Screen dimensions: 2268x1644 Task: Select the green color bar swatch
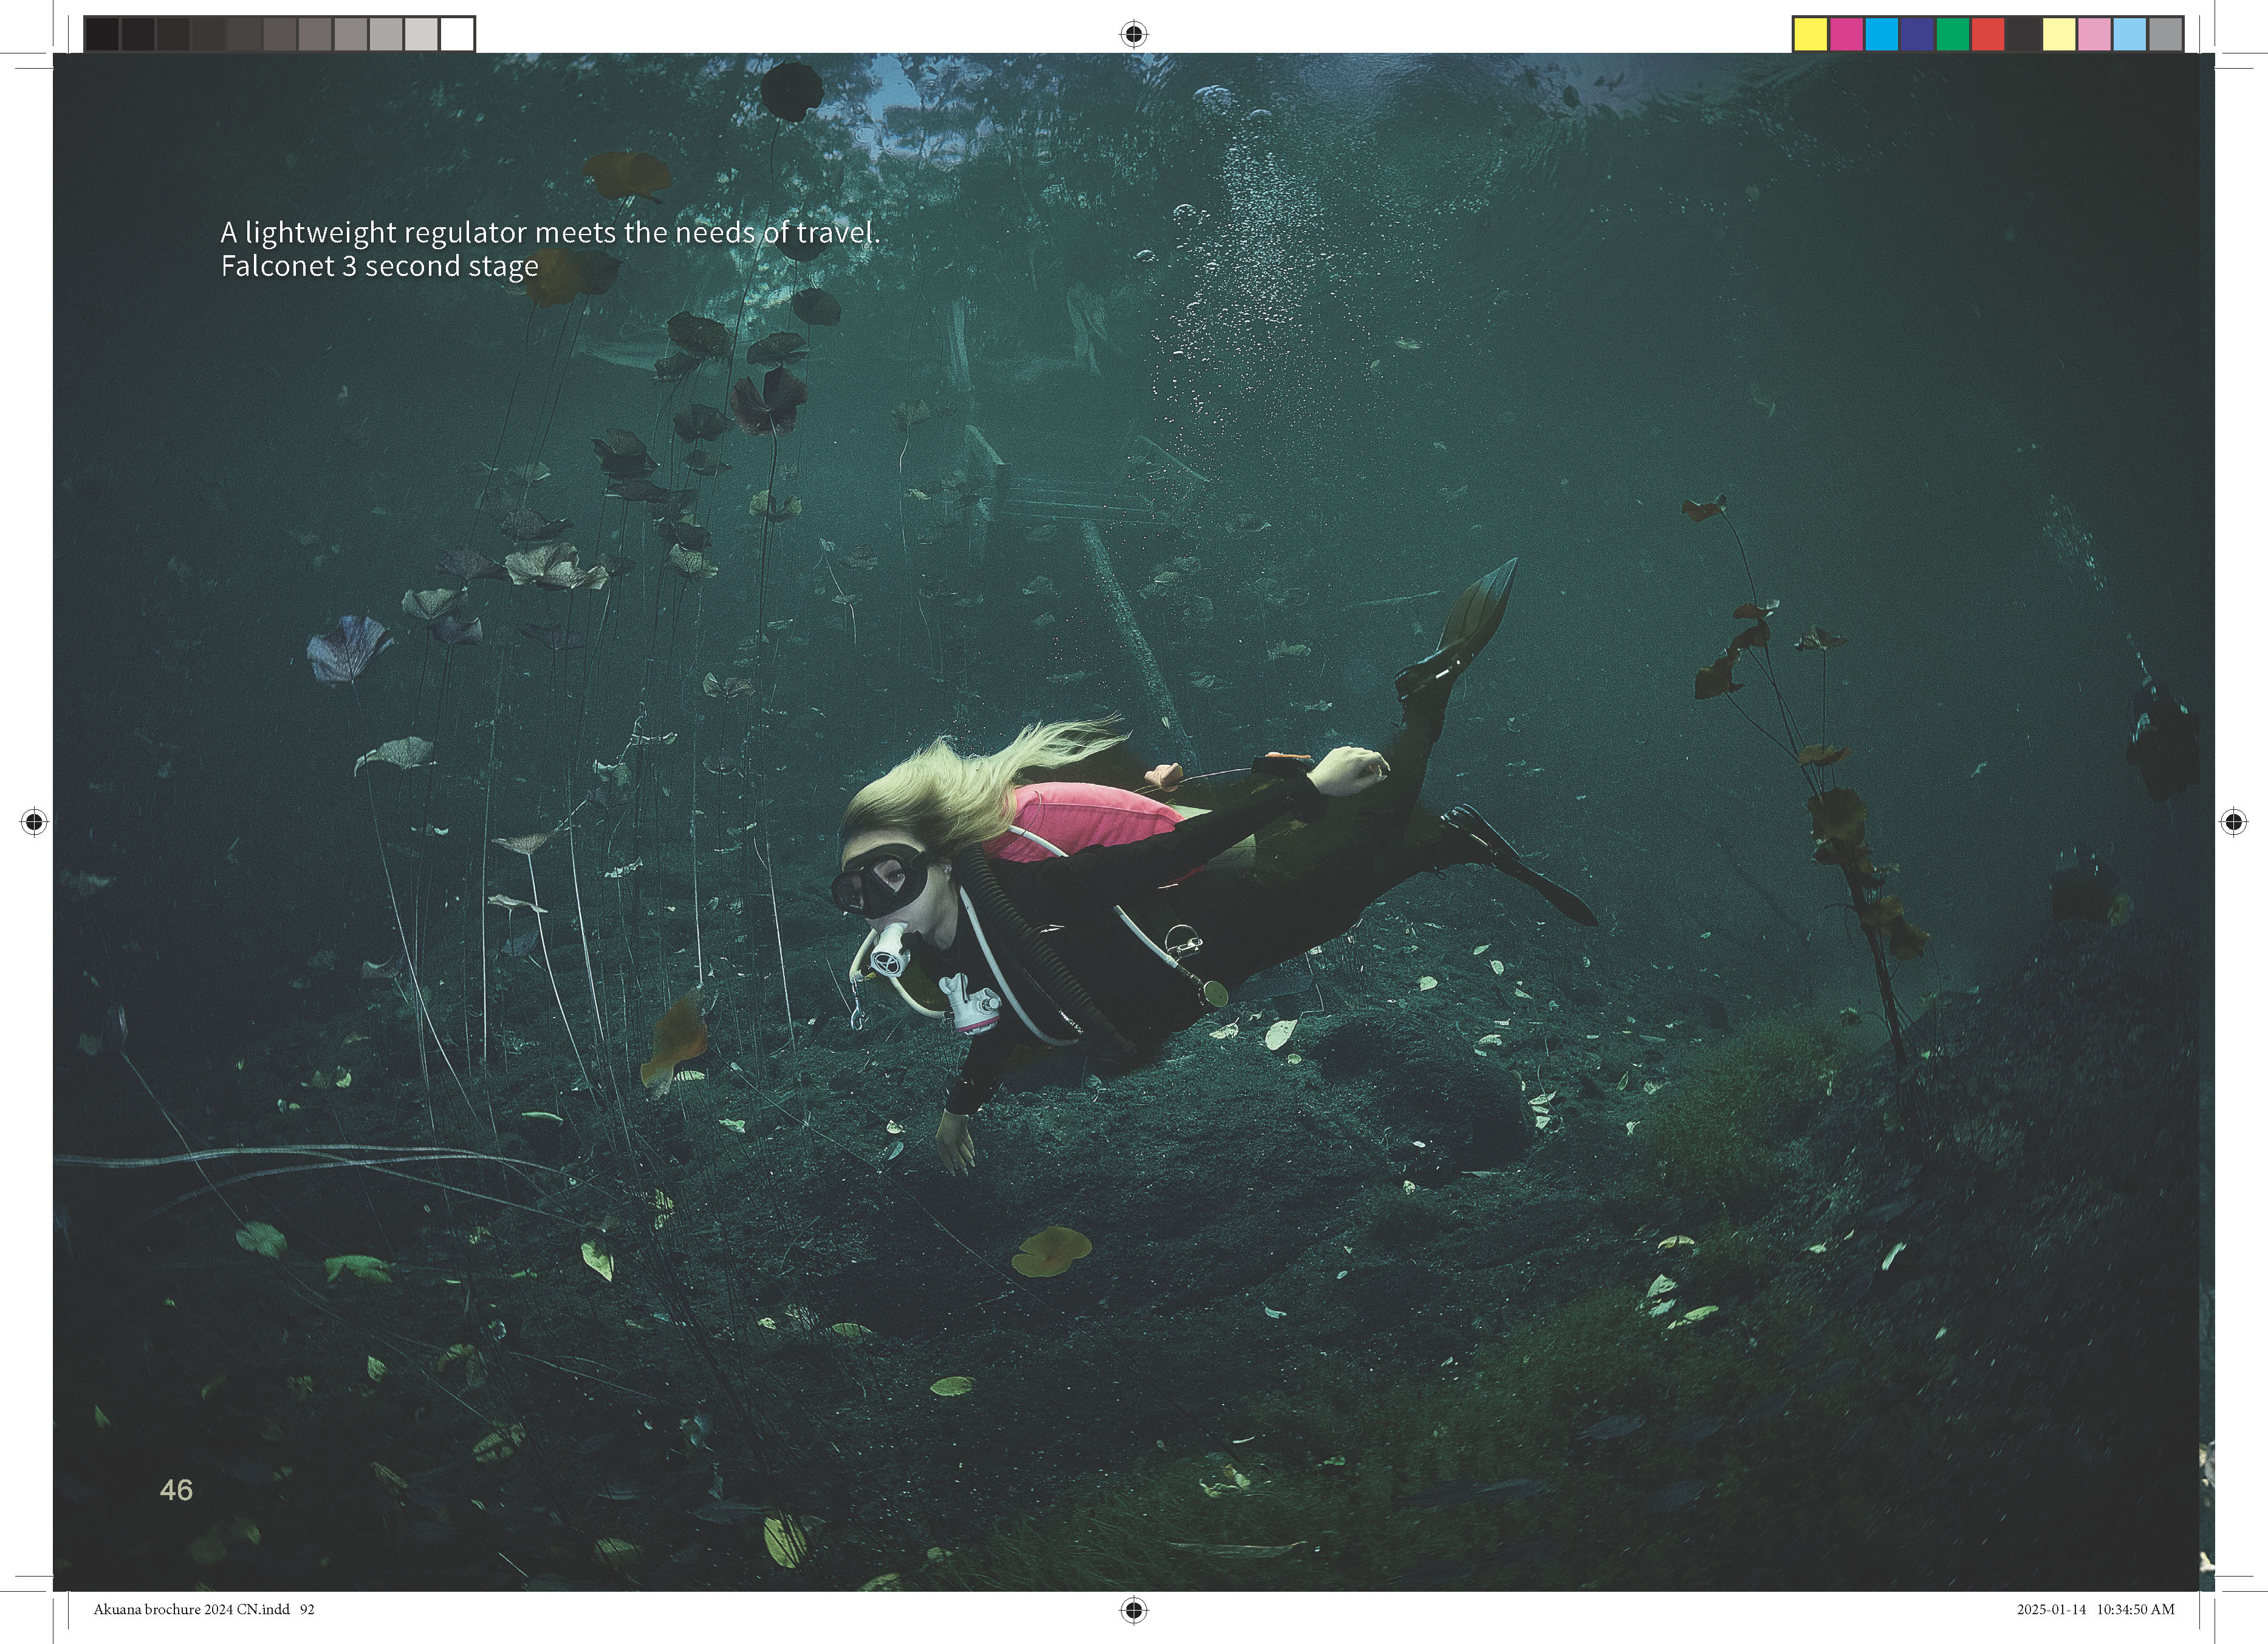1952,34
